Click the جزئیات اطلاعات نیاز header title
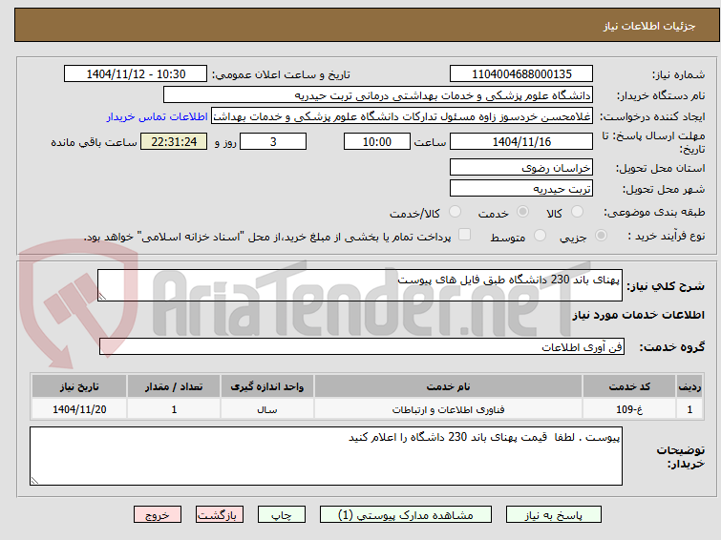721x540 pixels. tap(649, 26)
